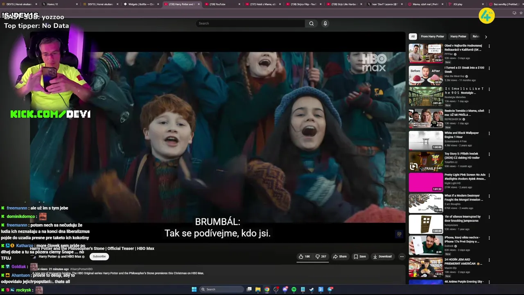The image size is (524, 295).
Task: Open White and Black Wallpaper Engine title
Action: (x=462, y=135)
